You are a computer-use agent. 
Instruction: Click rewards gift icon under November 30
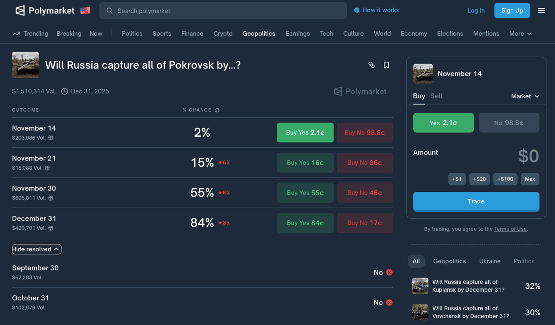pyautogui.click(x=51, y=198)
